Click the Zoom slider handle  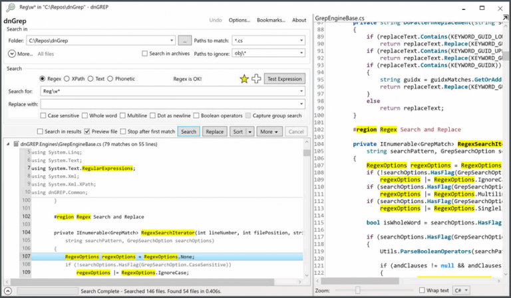coord(357,291)
